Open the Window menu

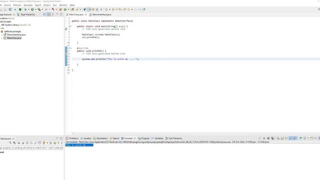(63, 5)
